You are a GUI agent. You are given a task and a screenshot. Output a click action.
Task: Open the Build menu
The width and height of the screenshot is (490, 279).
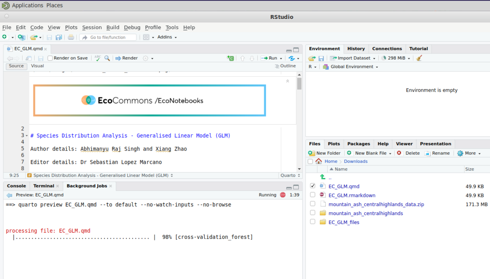pyautogui.click(x=113, y=27)
